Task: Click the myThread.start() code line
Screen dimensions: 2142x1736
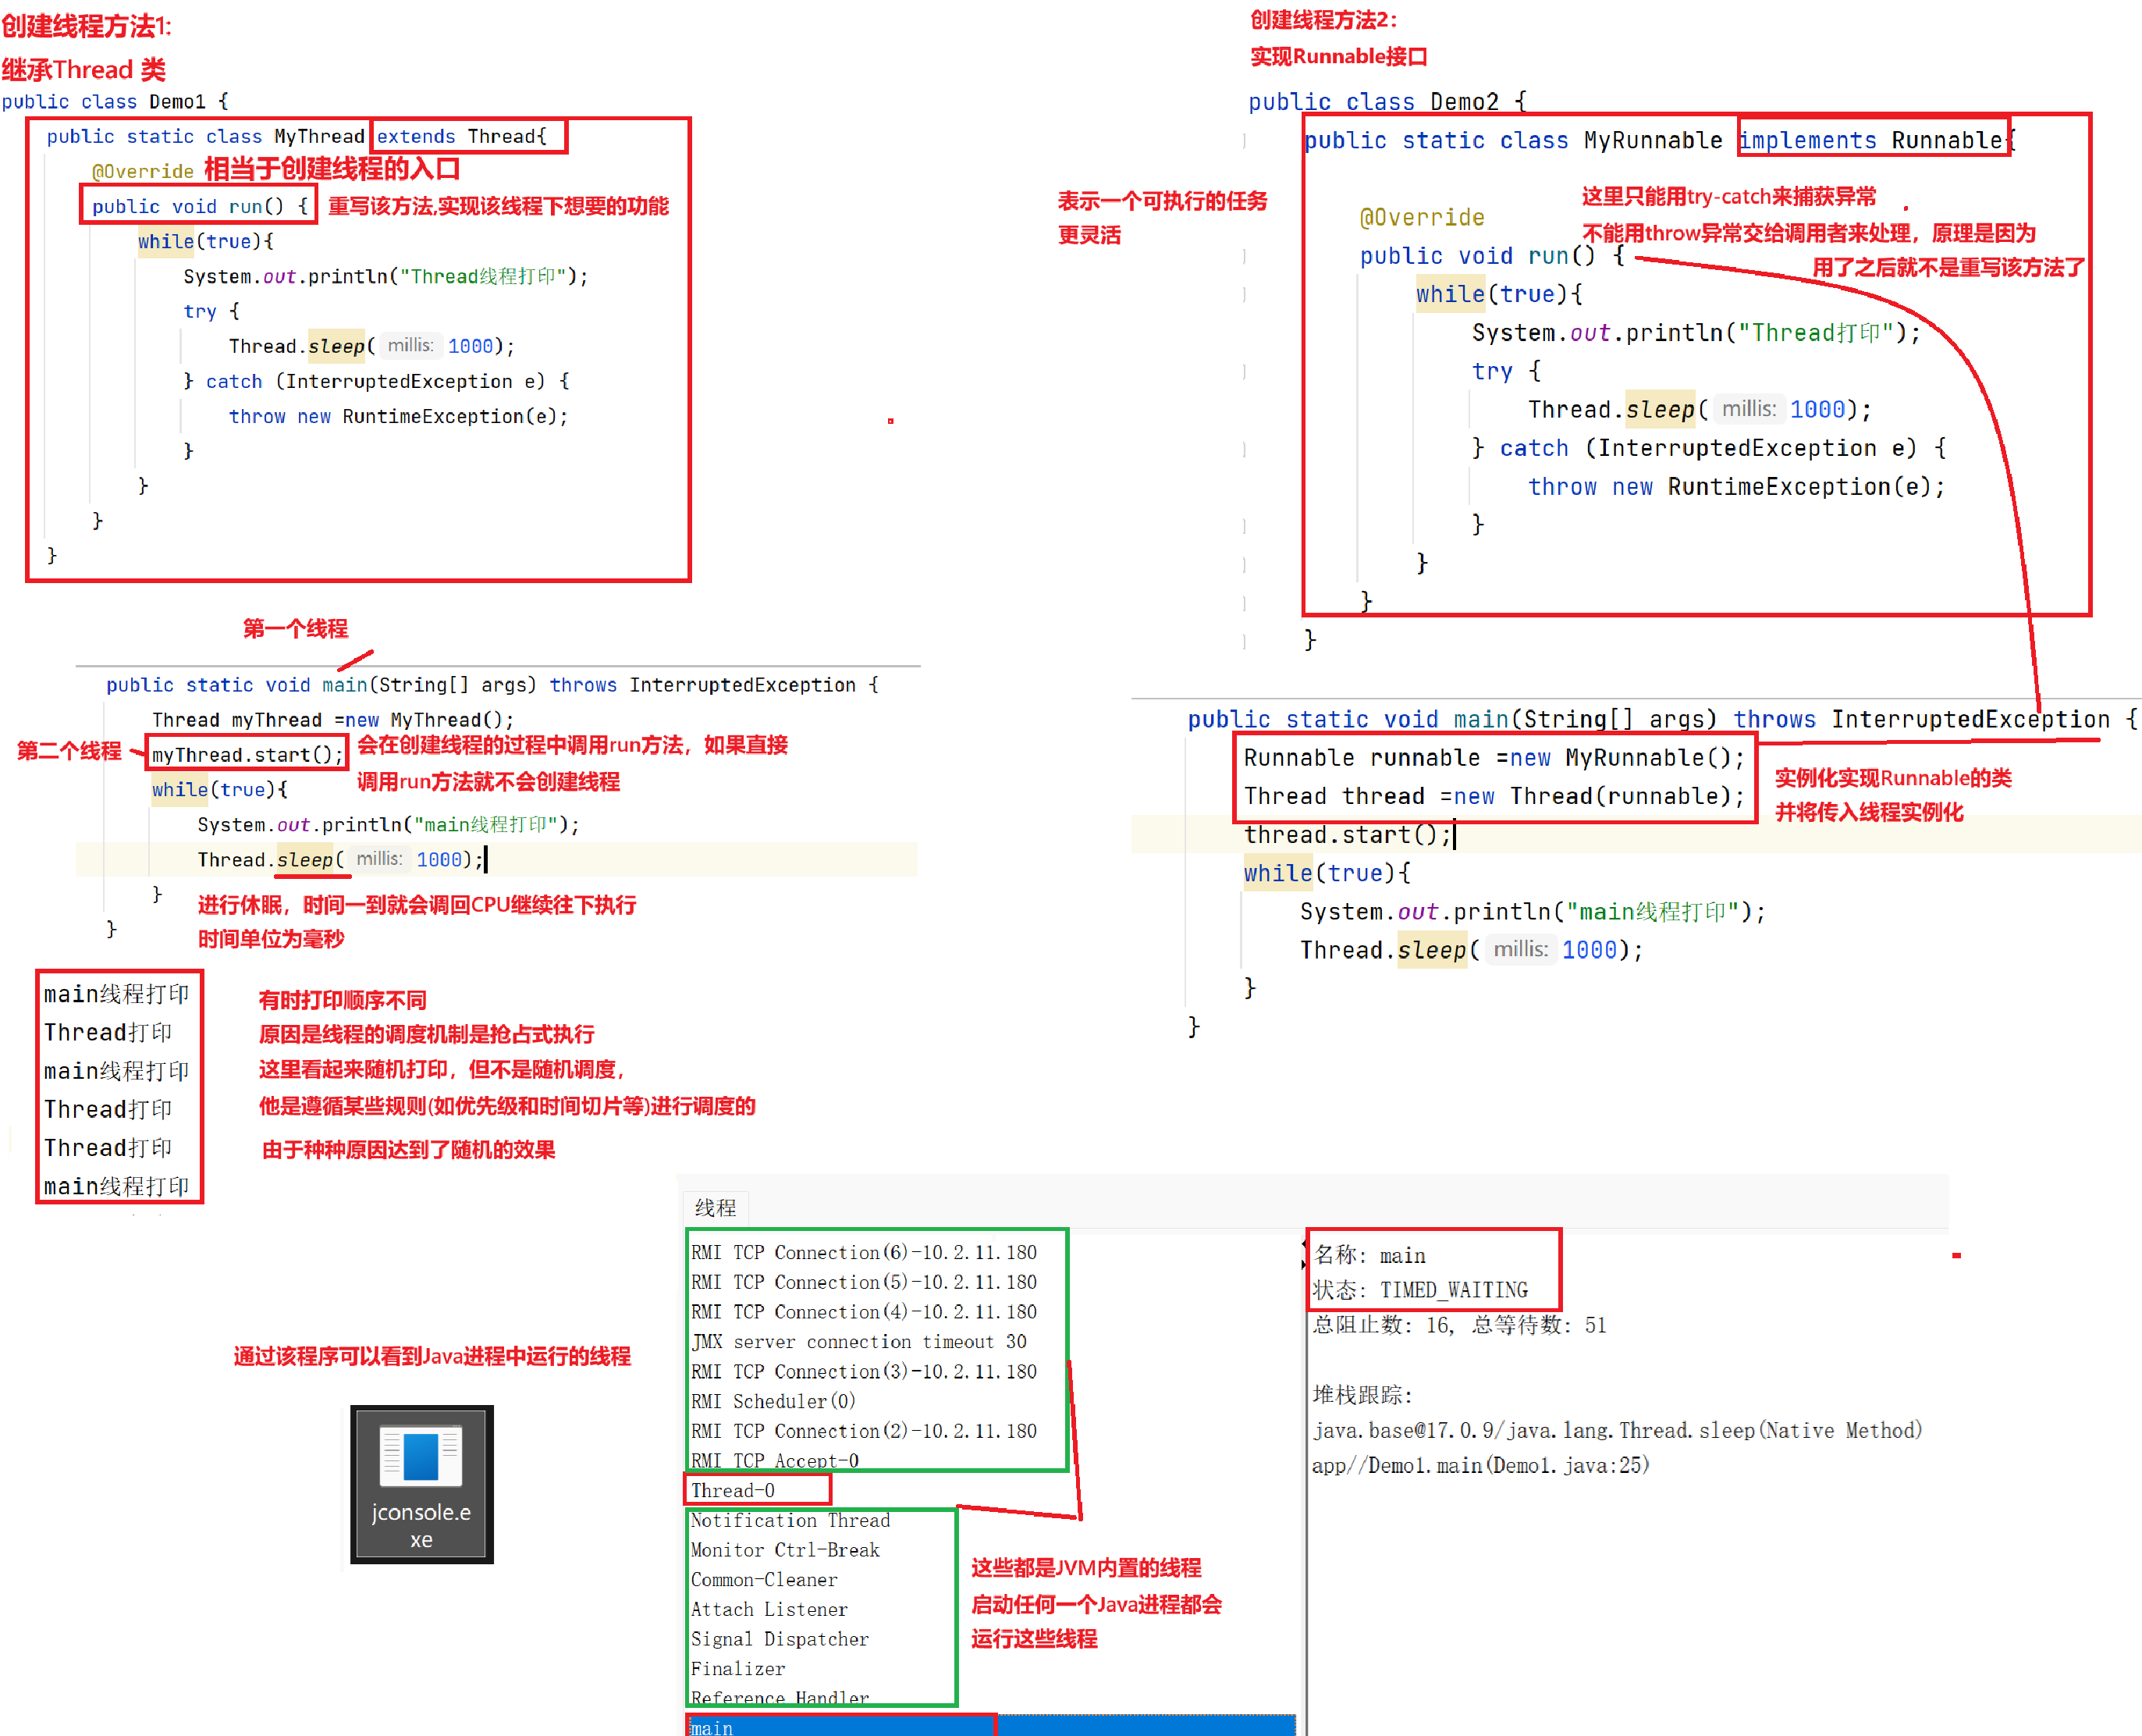Action: (247, 755)
